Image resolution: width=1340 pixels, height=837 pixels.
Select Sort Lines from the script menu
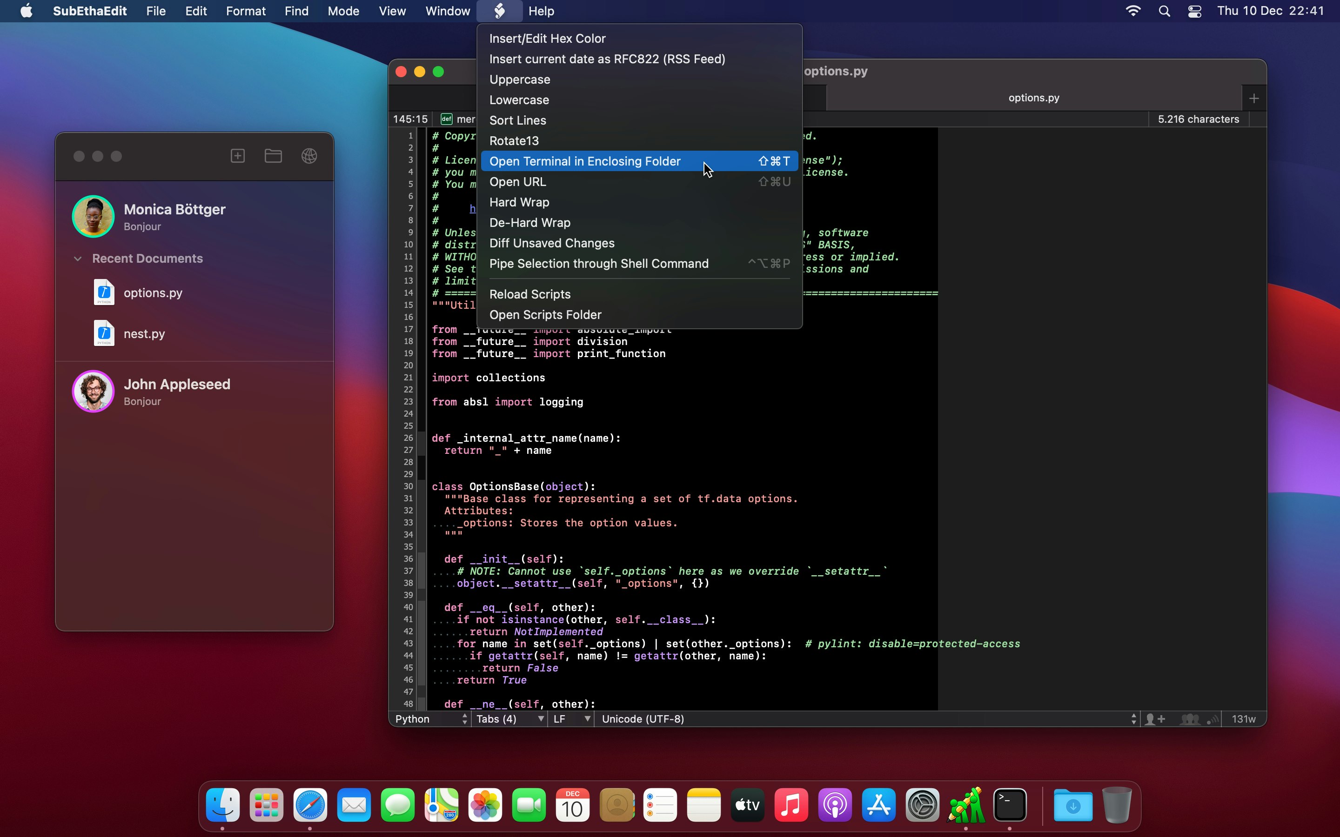(518, 120)
